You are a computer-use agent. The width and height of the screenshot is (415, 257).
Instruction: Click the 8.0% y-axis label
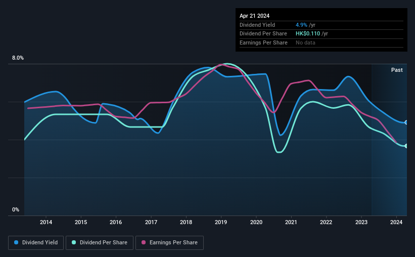click(18, 58)
